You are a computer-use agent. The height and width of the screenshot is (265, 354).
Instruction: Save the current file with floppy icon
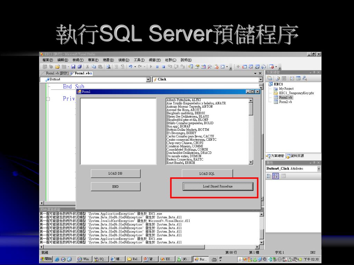coord(73,67)
